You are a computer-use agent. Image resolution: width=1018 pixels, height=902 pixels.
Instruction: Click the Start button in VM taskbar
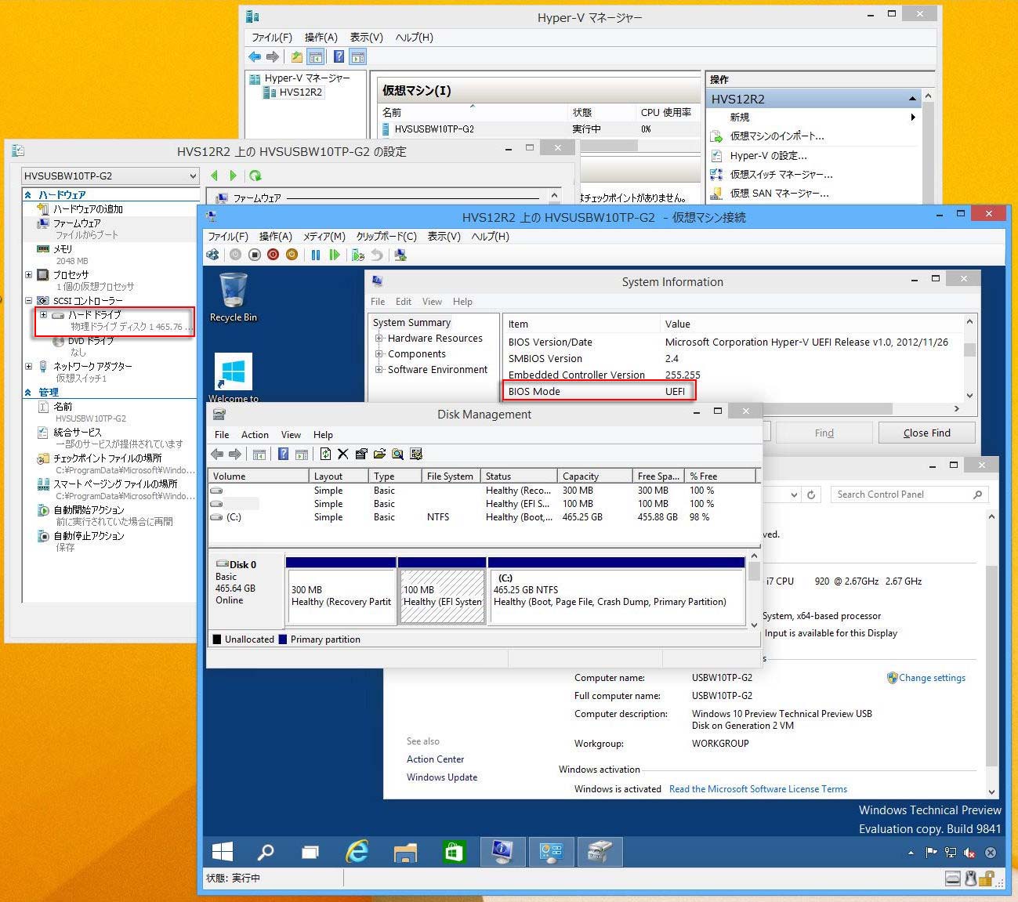coord(223,852)
